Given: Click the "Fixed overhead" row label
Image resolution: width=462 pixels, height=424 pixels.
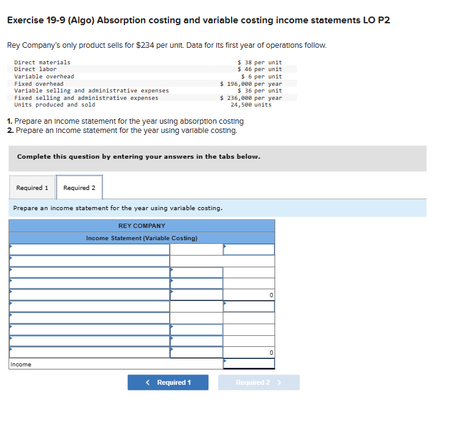Looking at the screenshot, I should point(39,84).
